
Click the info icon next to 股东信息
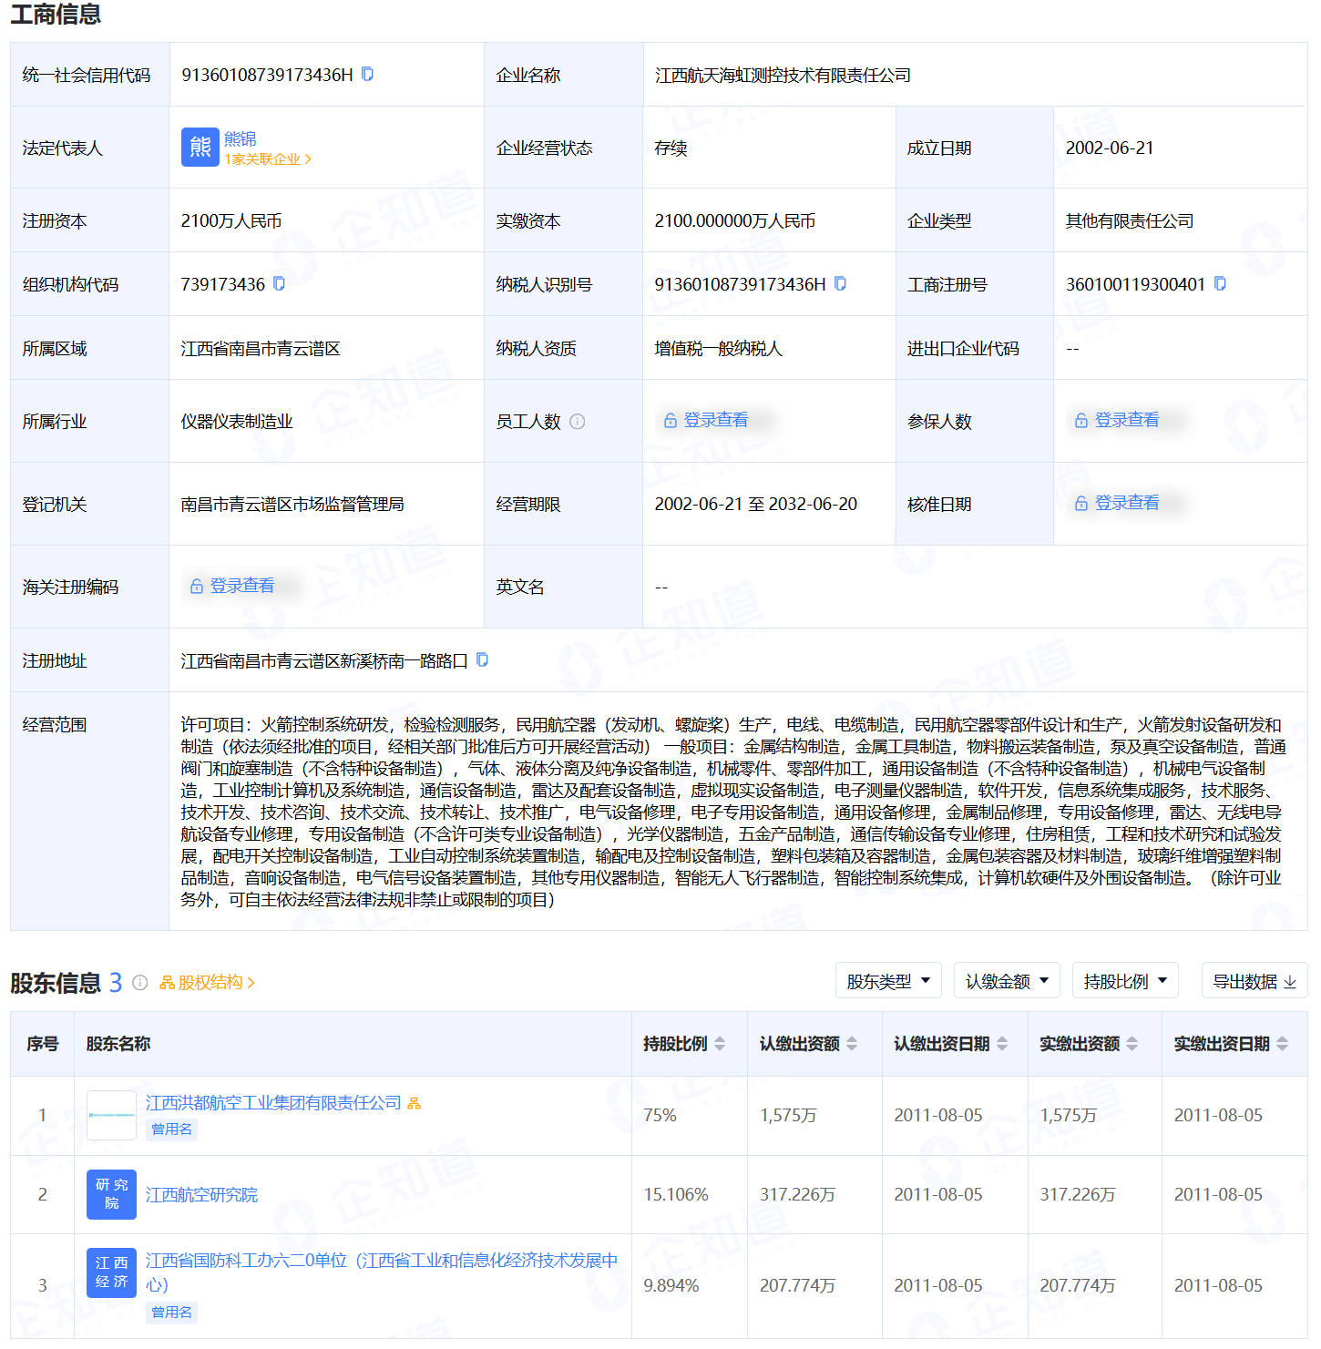[140, 983]
